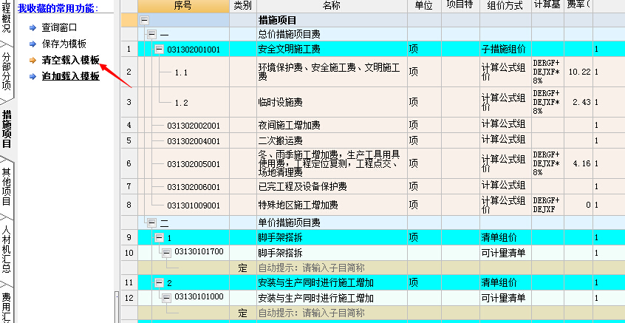Click 我收藏的常用功能 heading link
The width and height of the screenshot is (625, 323).
58,7
